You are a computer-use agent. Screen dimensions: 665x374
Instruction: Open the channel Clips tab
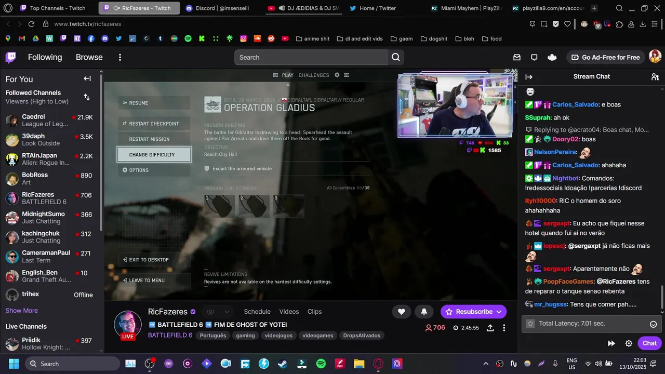tap(314, 312)
